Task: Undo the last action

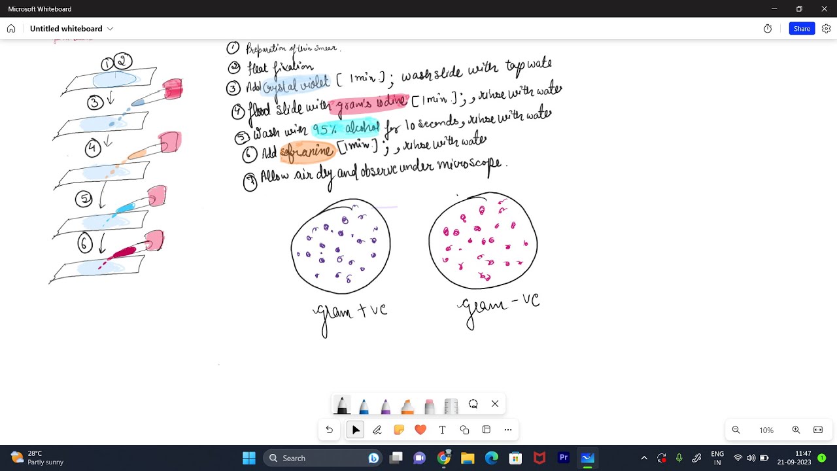Action: point(329,430)
